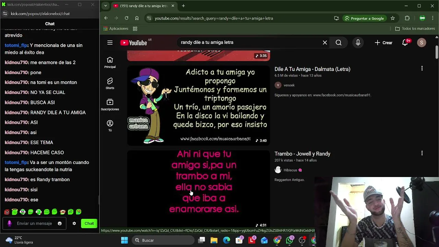Pick the heart-eyes green emote in Kick chat

[x=79, y=212]
